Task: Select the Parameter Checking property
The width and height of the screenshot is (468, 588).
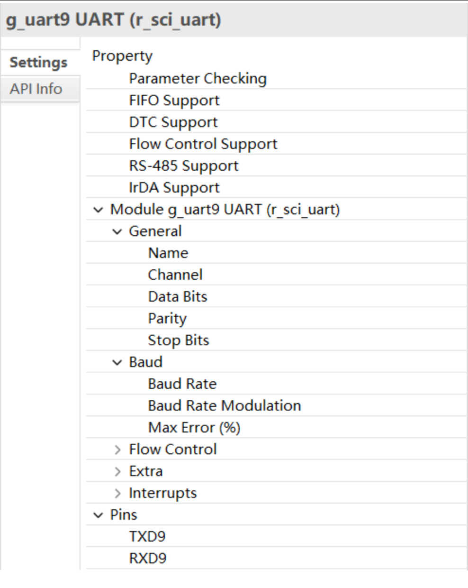Action: point(276,78)
